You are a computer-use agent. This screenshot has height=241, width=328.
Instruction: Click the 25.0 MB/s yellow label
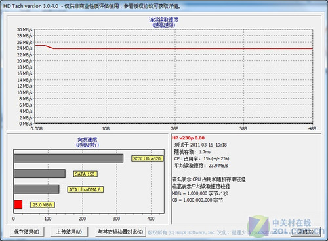point(43,205)
